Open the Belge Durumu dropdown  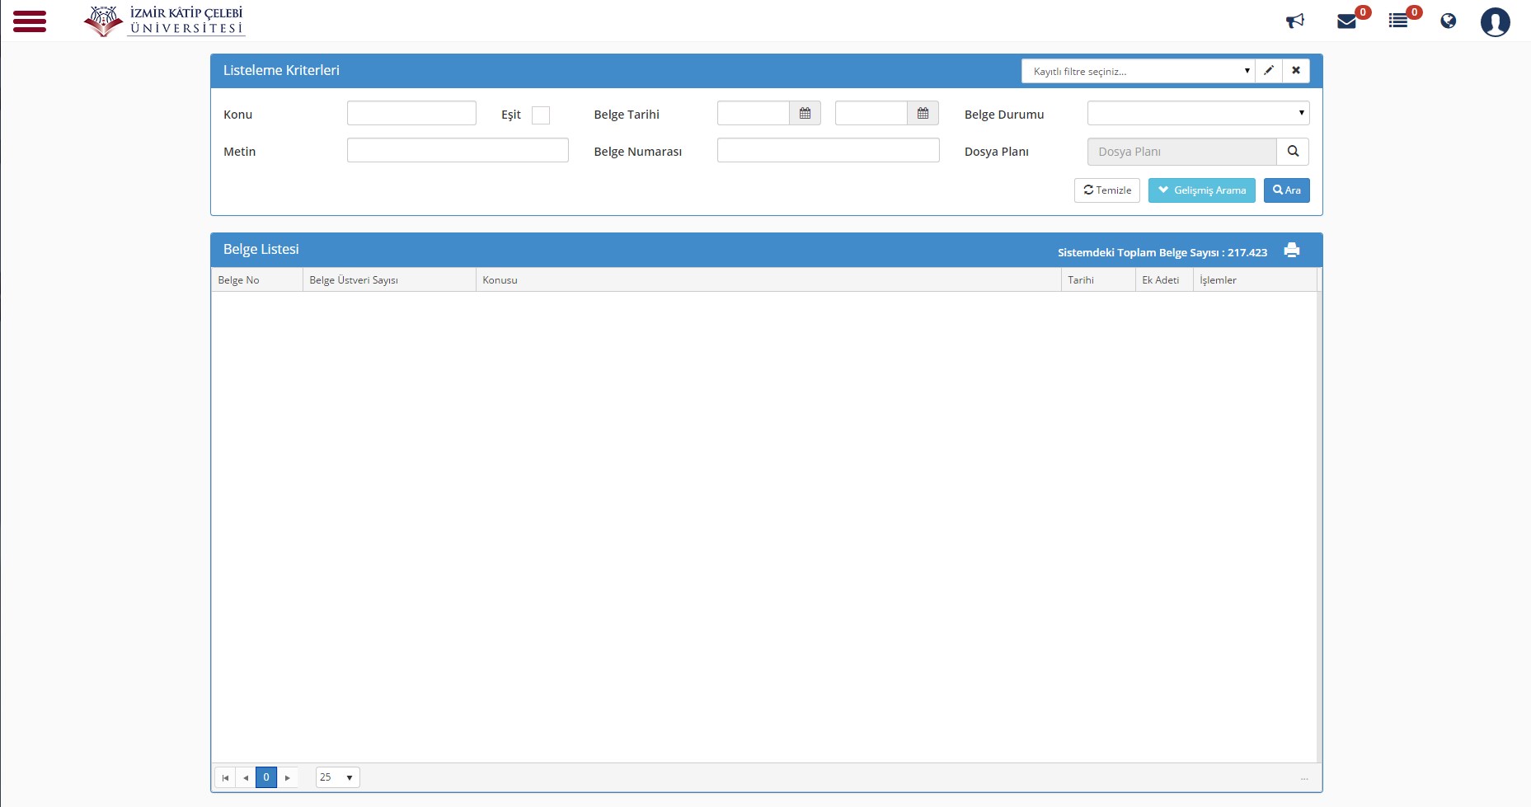(1198, 113)
